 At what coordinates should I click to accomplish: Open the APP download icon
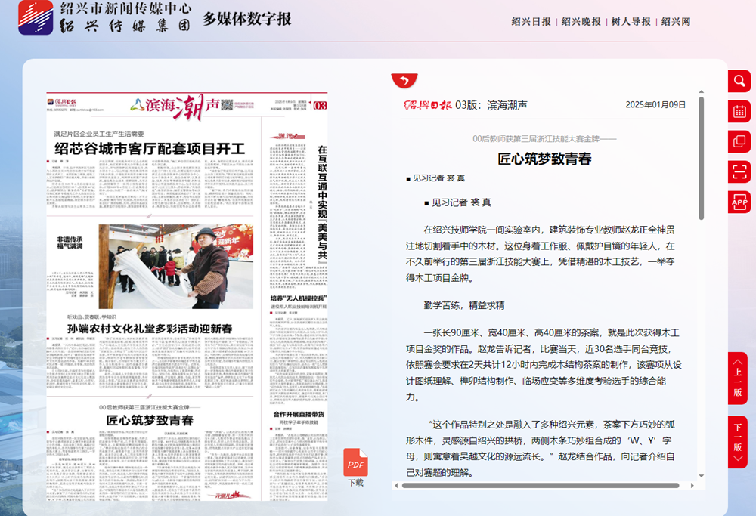739,202
